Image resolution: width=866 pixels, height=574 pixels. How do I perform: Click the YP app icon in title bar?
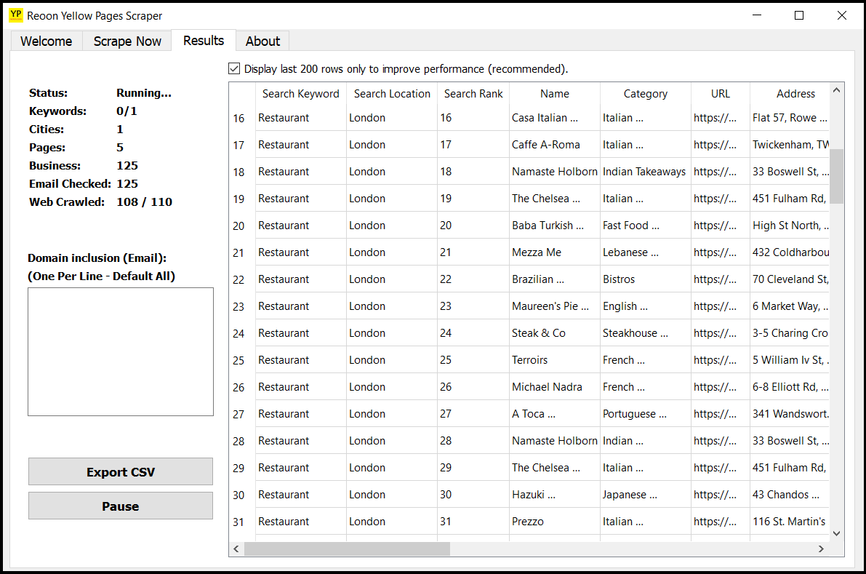(x=16, y=15)
